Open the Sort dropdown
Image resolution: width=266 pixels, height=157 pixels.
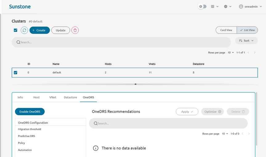(x=246, y=41)
